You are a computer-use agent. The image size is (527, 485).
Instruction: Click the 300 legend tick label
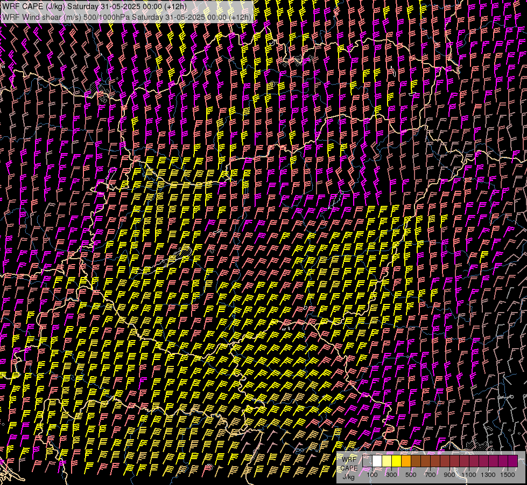pyautogui.click(x=391, y=475)
